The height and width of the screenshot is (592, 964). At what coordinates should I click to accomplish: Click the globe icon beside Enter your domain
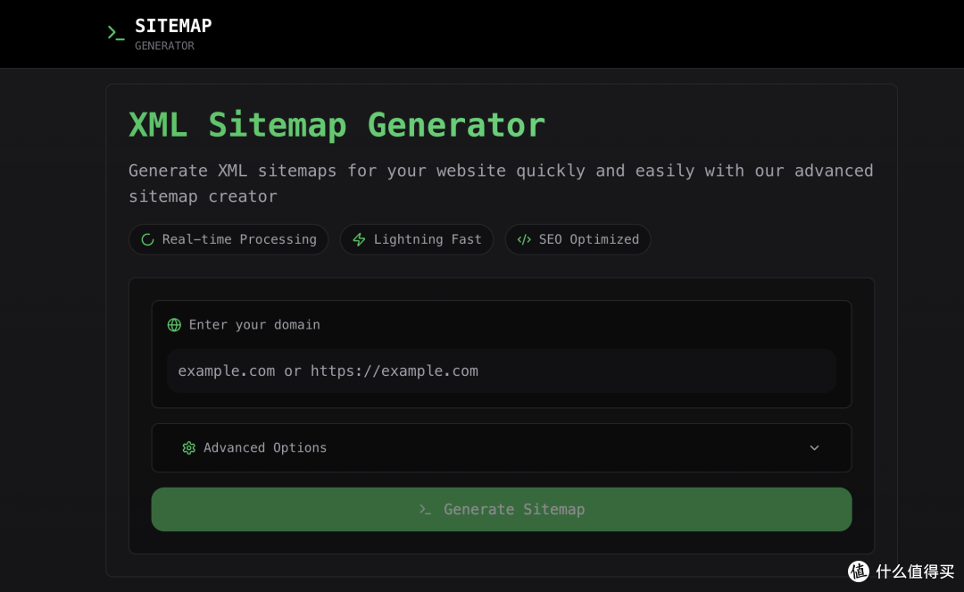(x=175, y=325)
